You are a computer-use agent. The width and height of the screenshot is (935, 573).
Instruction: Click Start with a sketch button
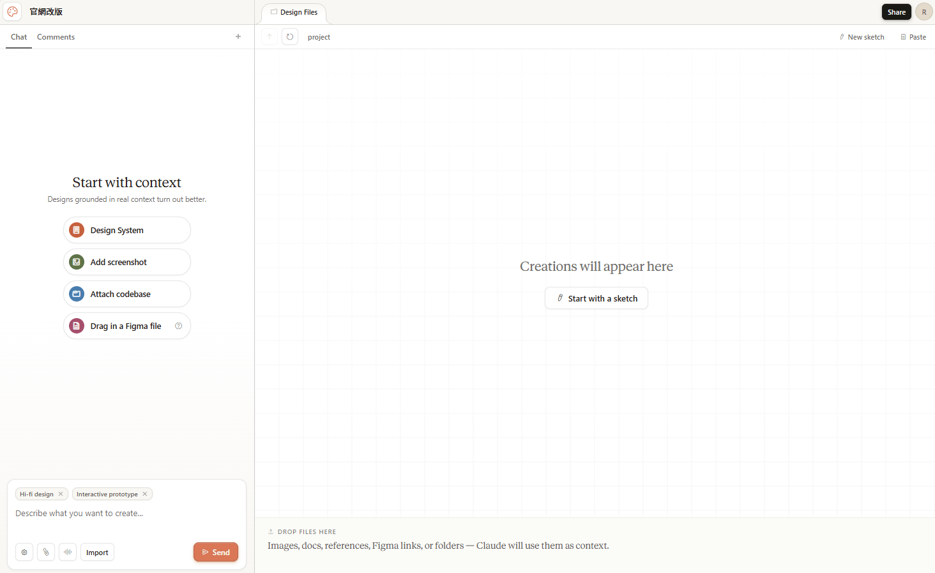[596, 298]
